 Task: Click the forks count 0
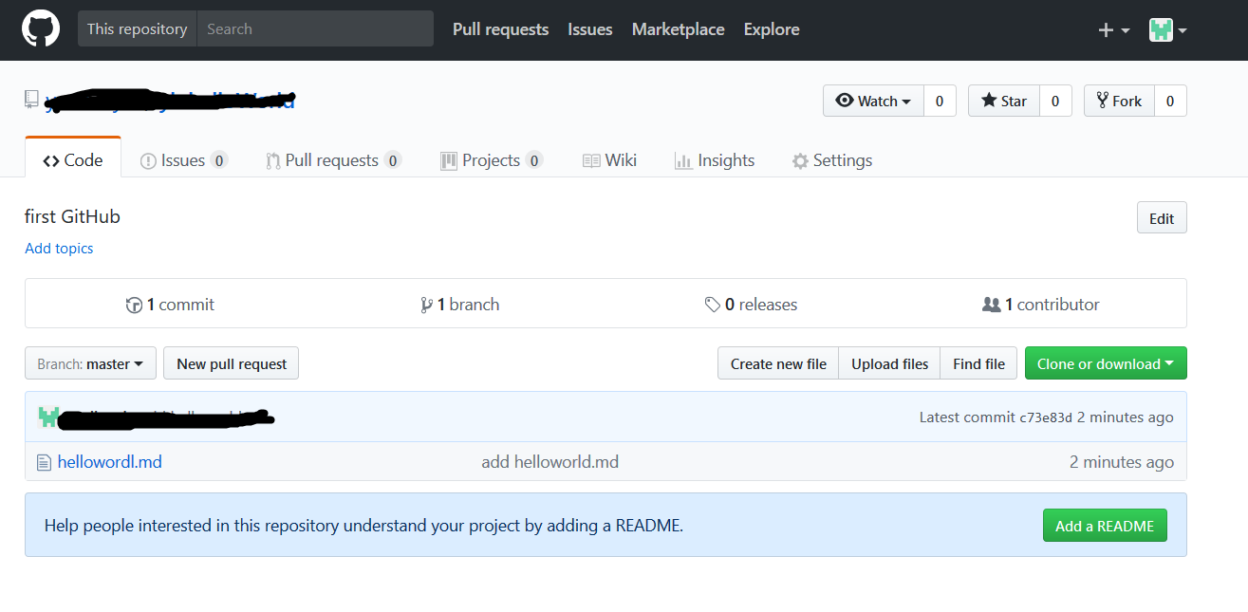[1170, 101]
